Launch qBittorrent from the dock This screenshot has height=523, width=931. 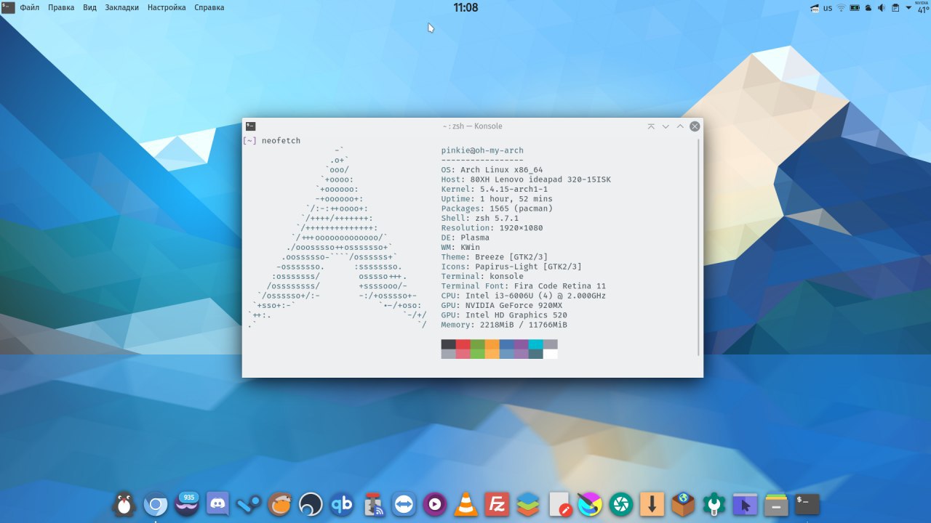pyautogui.click(x=342, y=503)
